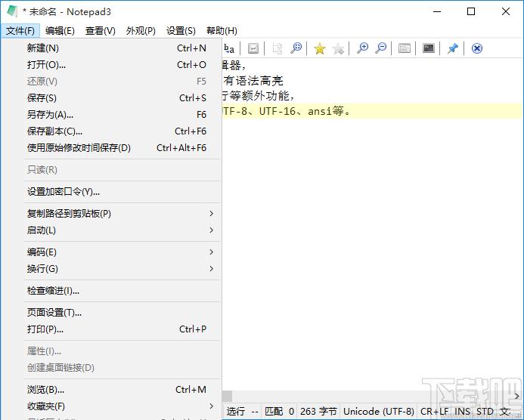
Task: Click '匹配 0' in status bar
Action: pyautogui.click(x=279, y=412)
